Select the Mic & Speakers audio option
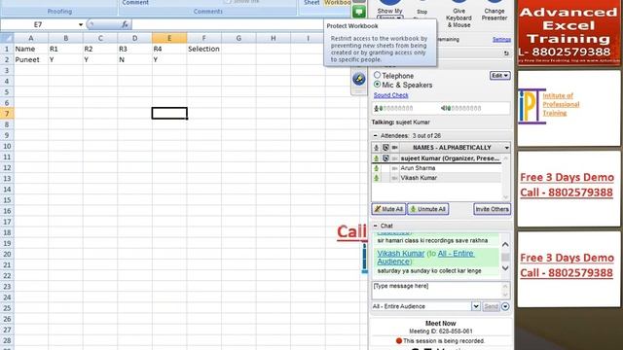The image size is (623, 350). tap(377, 85)
